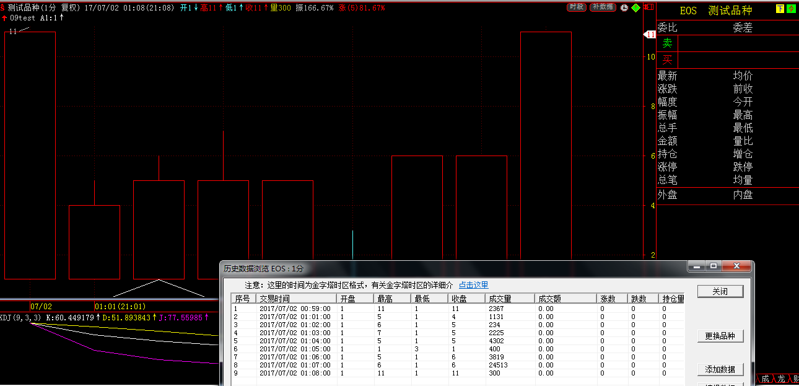This screenshot has width=799, height=386.
Task: Click the 关闭 button in dialog
Action: [720, 292]
